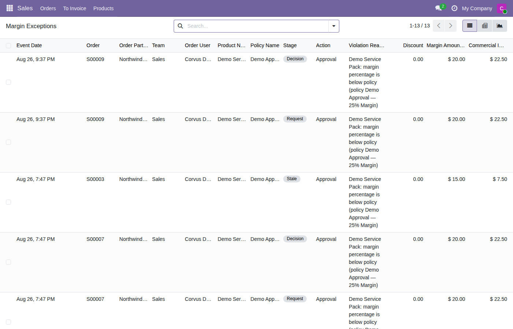Screen dimensions: 513x329
Task: Sort by Event Date column
Action: pos(29,45)
